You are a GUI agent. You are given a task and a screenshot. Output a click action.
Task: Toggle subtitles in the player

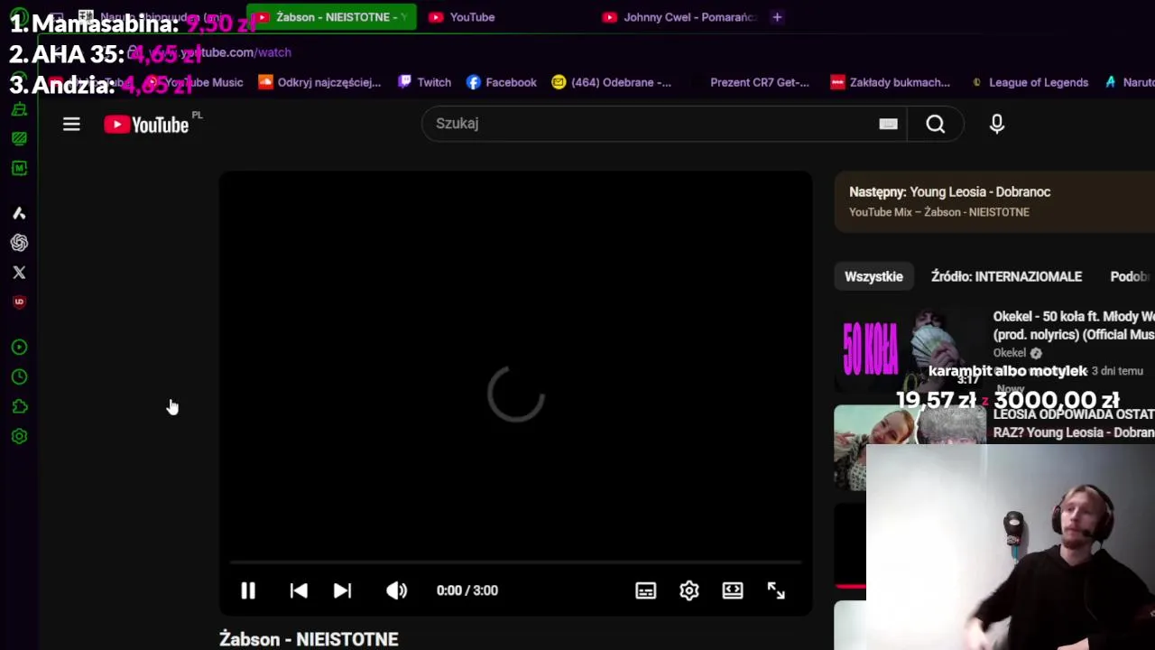[645, 590]
